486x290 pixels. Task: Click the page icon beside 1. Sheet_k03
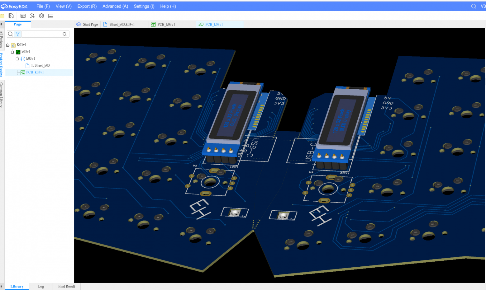(x=27, y=66)
